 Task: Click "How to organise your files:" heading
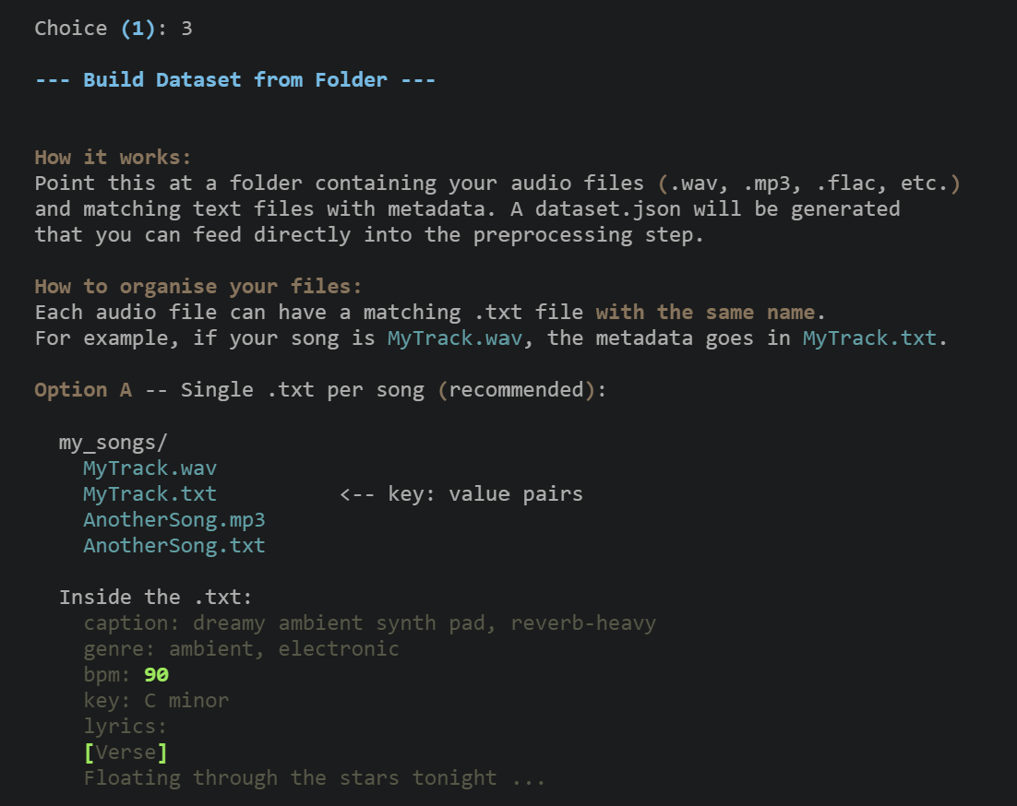coord(198,287)
